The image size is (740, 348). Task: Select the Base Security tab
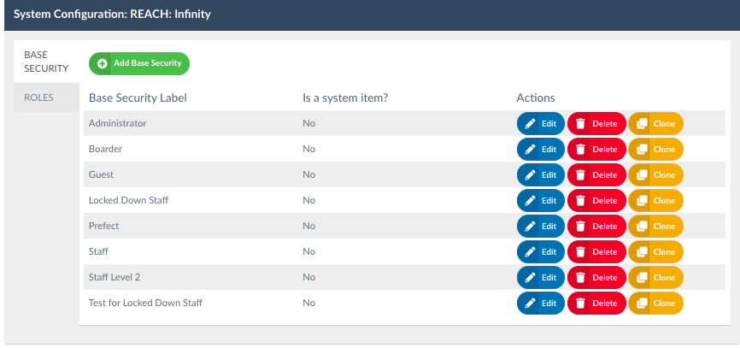tap(46, 62)
